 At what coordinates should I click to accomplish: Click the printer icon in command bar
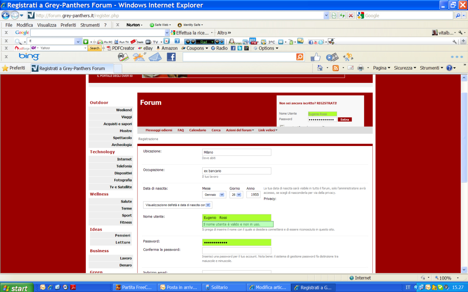tap(361, 68)
